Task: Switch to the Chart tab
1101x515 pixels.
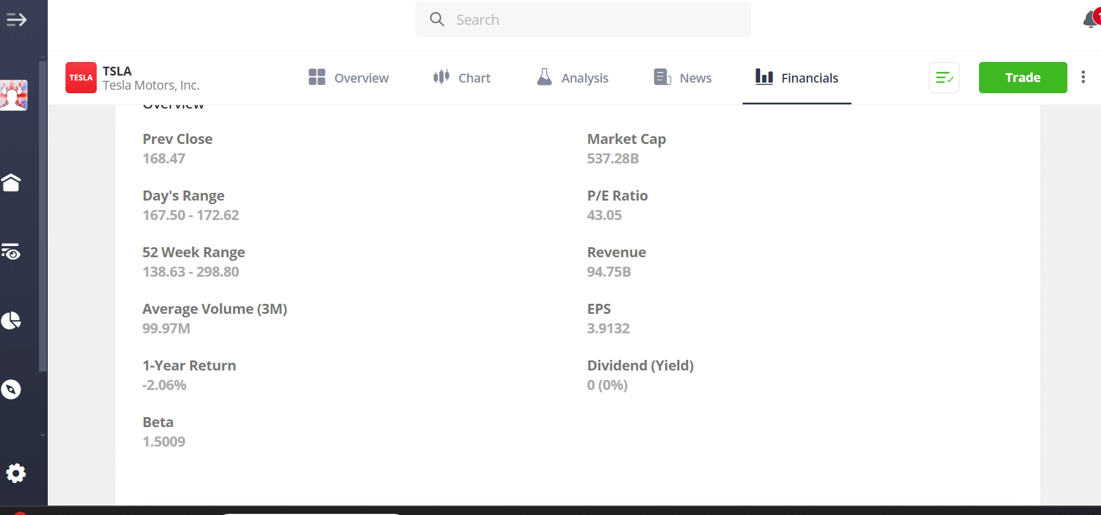Action: click(x=462, y=78)
